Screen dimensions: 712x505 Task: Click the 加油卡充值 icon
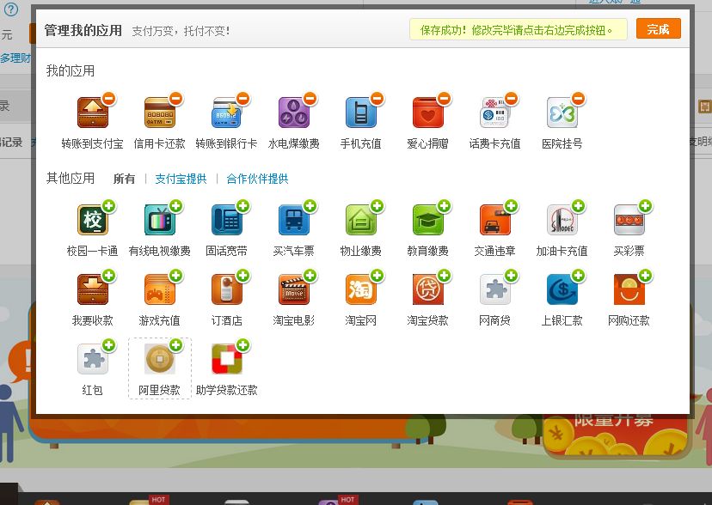(562, 220)
